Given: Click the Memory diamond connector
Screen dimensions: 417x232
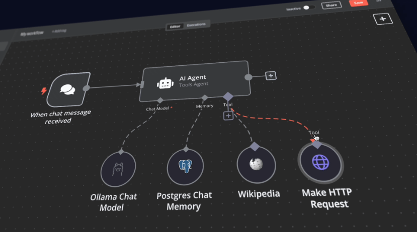Looking at the screenshot, I should pos(204,97).
